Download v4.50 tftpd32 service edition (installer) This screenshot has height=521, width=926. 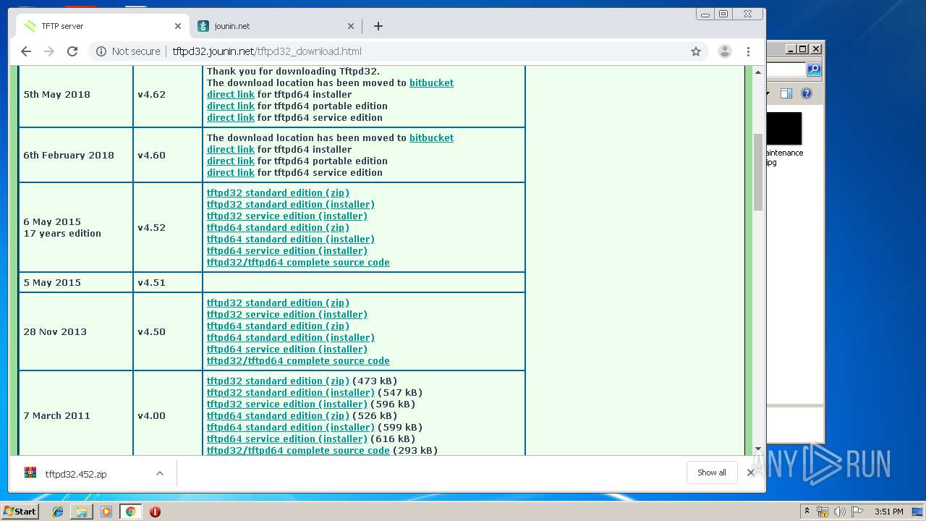pyautogui.click(x=287, y=314)
